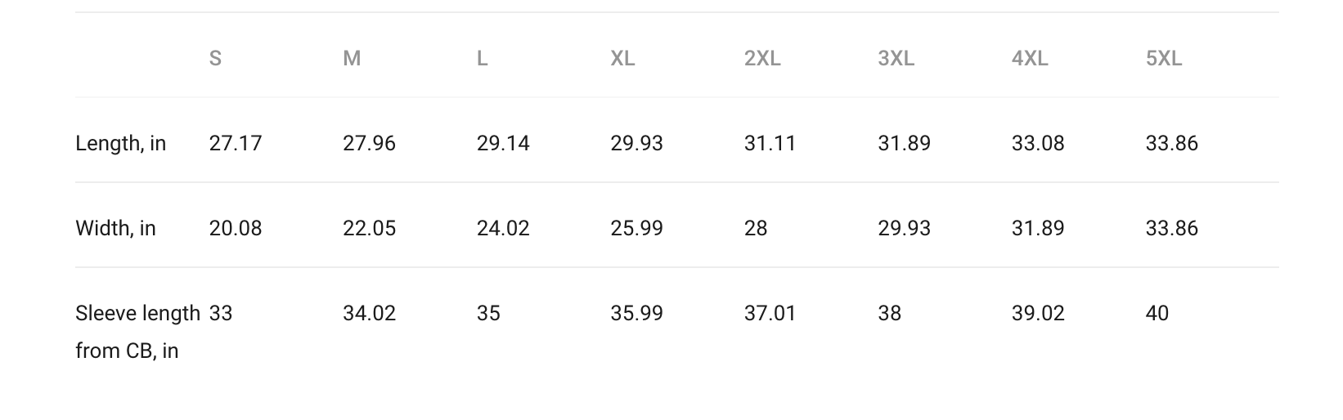Screen dimensions: 1343x420
Task: Select the sleeve length value 40
Action: coord(1157,313)
